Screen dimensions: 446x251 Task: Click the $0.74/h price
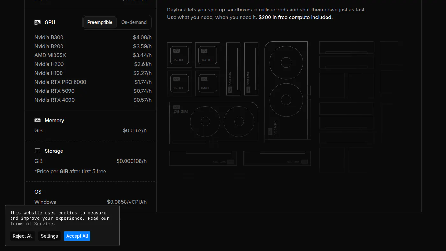(x=142, y=91)
